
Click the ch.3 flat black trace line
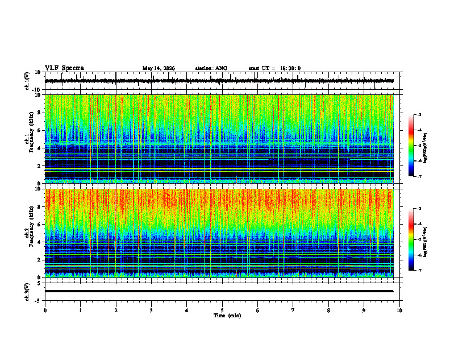pos(219,291)
